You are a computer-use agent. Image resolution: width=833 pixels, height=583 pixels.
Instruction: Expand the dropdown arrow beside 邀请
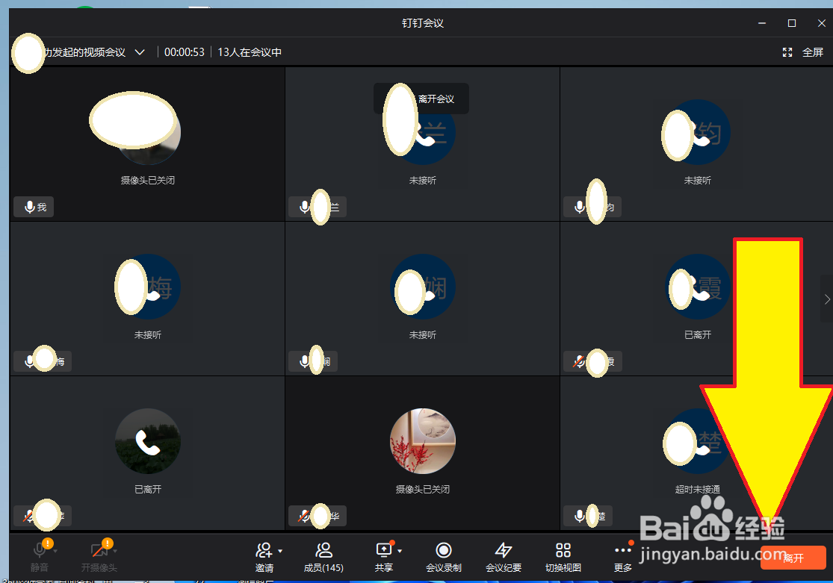(280, 551)
